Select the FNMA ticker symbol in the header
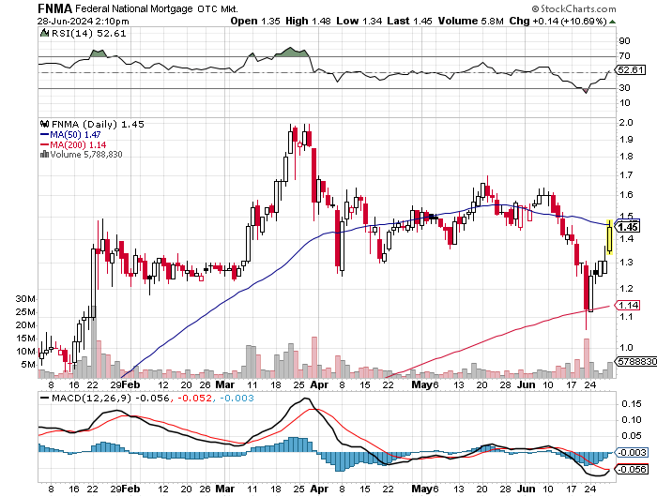The height and width of the screenshot is (497, 657). (x=54, y=8)
